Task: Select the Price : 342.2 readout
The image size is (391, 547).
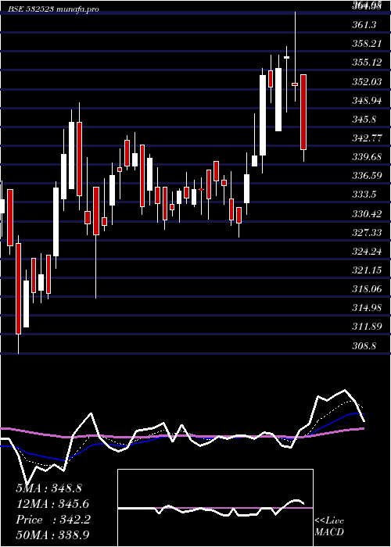Action: (53, 520)
